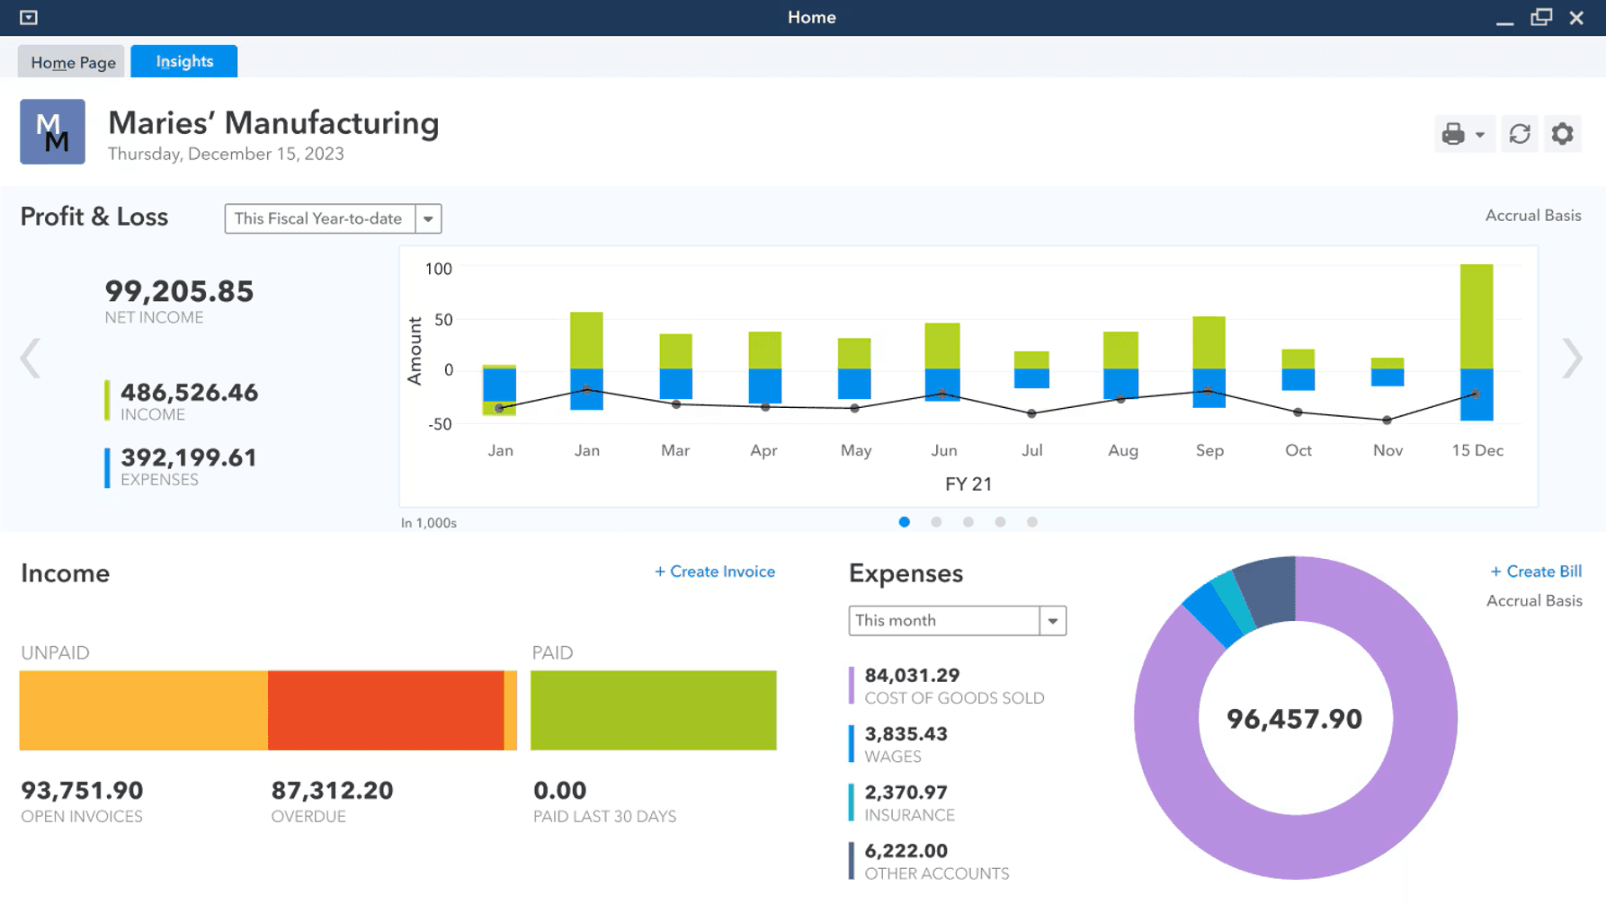Select the first carousel page dot
This screenshot has height=904, width=1606.
click(905, 522)
